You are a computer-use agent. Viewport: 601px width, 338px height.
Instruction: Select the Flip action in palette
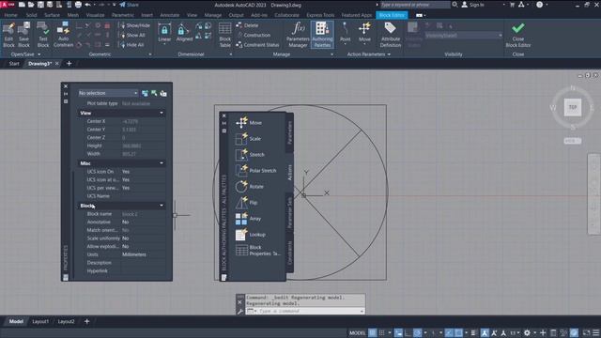pos(246,203)
